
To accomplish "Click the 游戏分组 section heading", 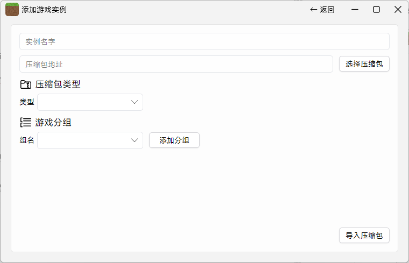I will pos(53,122).
